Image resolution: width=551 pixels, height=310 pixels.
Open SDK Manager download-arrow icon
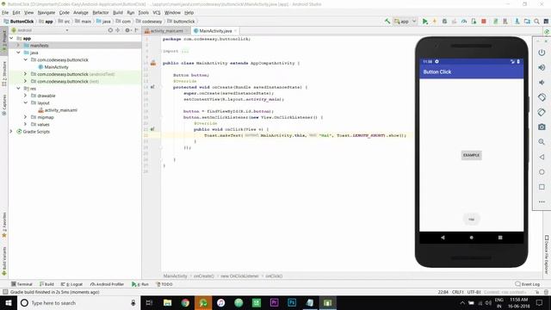(517, 22)
